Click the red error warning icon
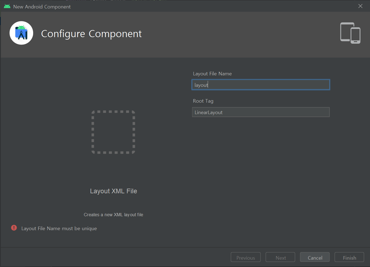Viewport: 370px width, 267px height. coord(14,228)
